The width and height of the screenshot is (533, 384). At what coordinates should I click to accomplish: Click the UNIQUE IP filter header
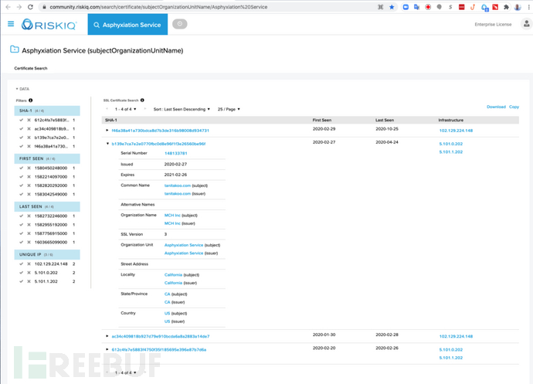click(x=47, y=255)
